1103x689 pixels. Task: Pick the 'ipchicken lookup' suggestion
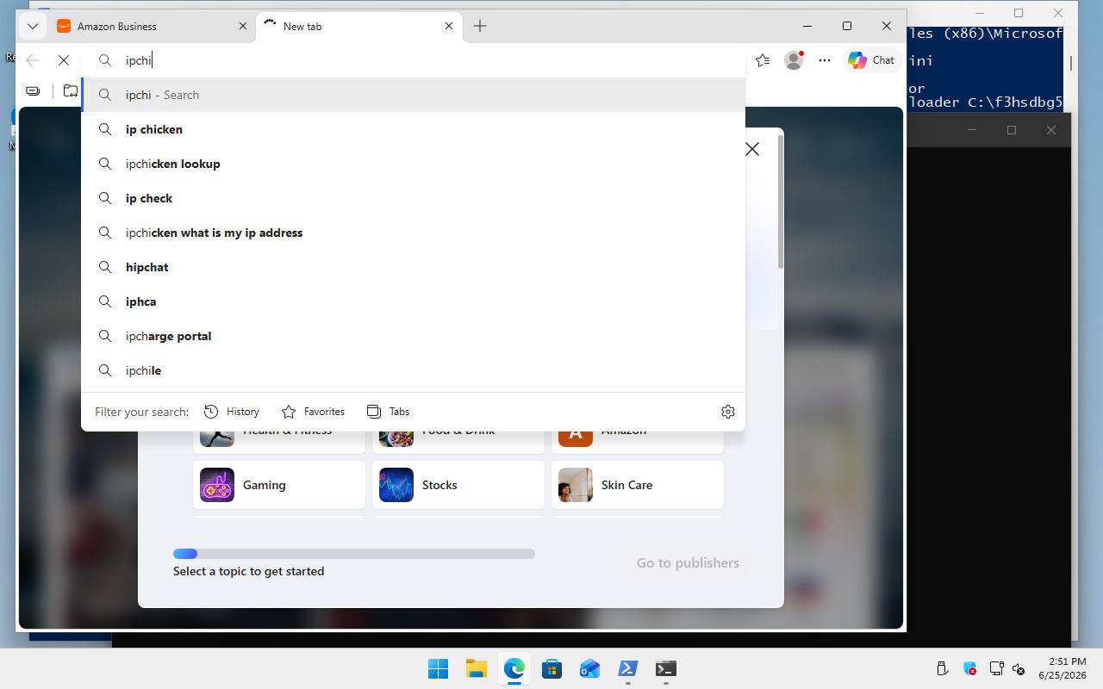(x=414, y=164)
